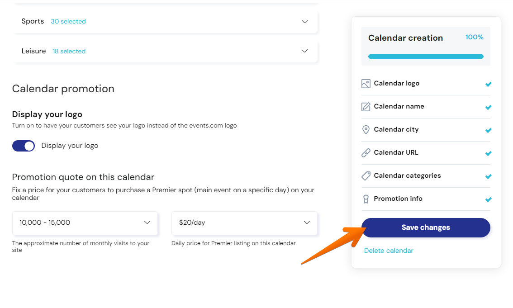The image size is (513, 308).
Task: Select Calendar categories checklist item
Action: click(426, 176)
